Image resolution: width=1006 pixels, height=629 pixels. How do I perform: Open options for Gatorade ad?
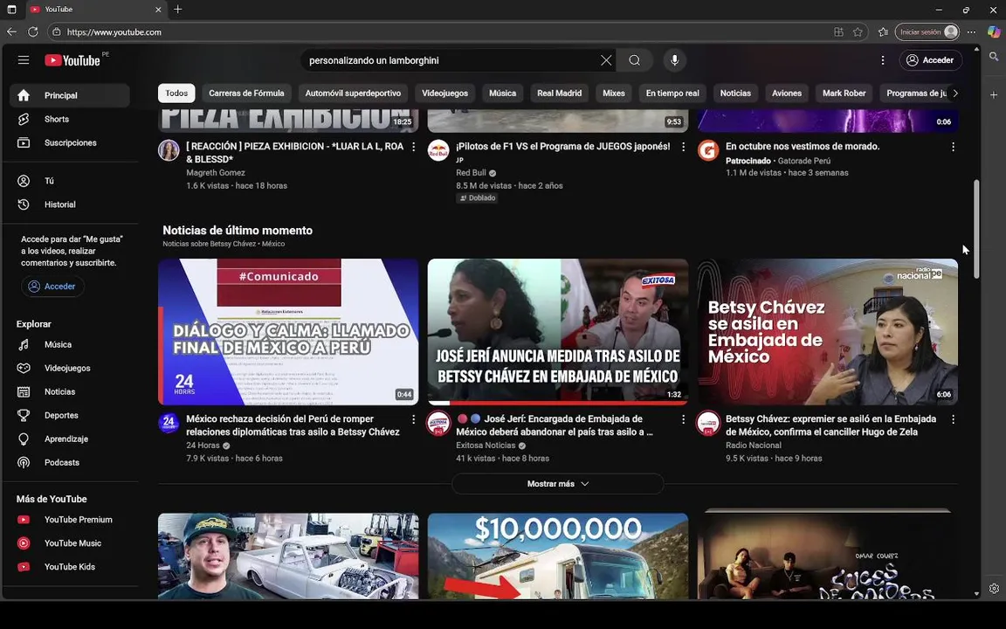(953, 147)
